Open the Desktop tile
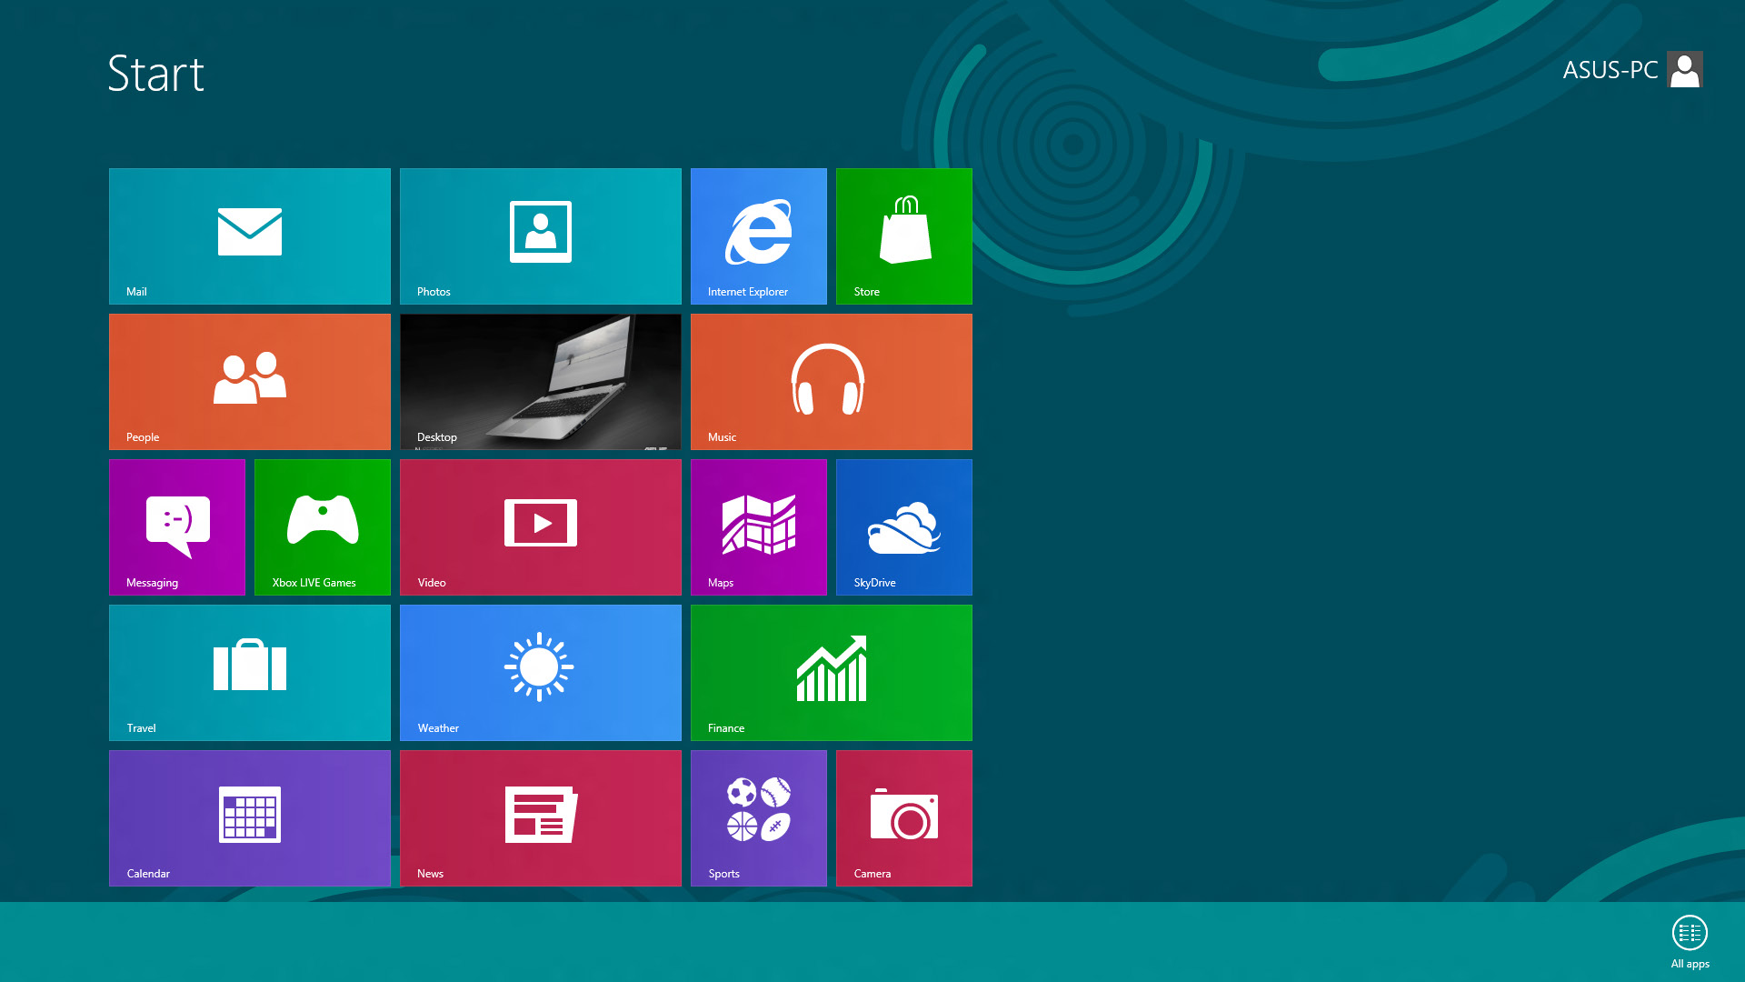Image resolution: width=1745 pixels, height=982 pixels. click(541, 381)
